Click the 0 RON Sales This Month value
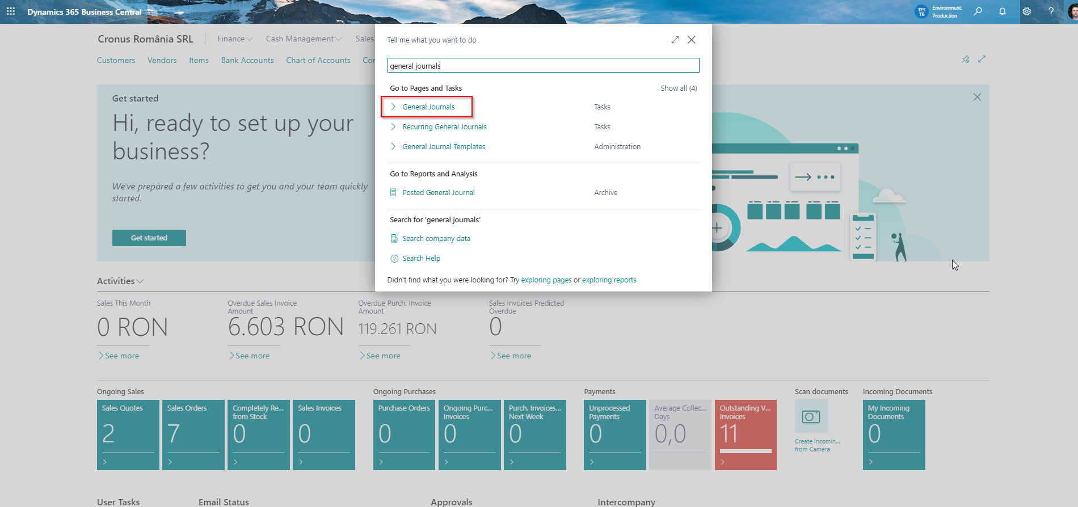 (x=133, y=327)
